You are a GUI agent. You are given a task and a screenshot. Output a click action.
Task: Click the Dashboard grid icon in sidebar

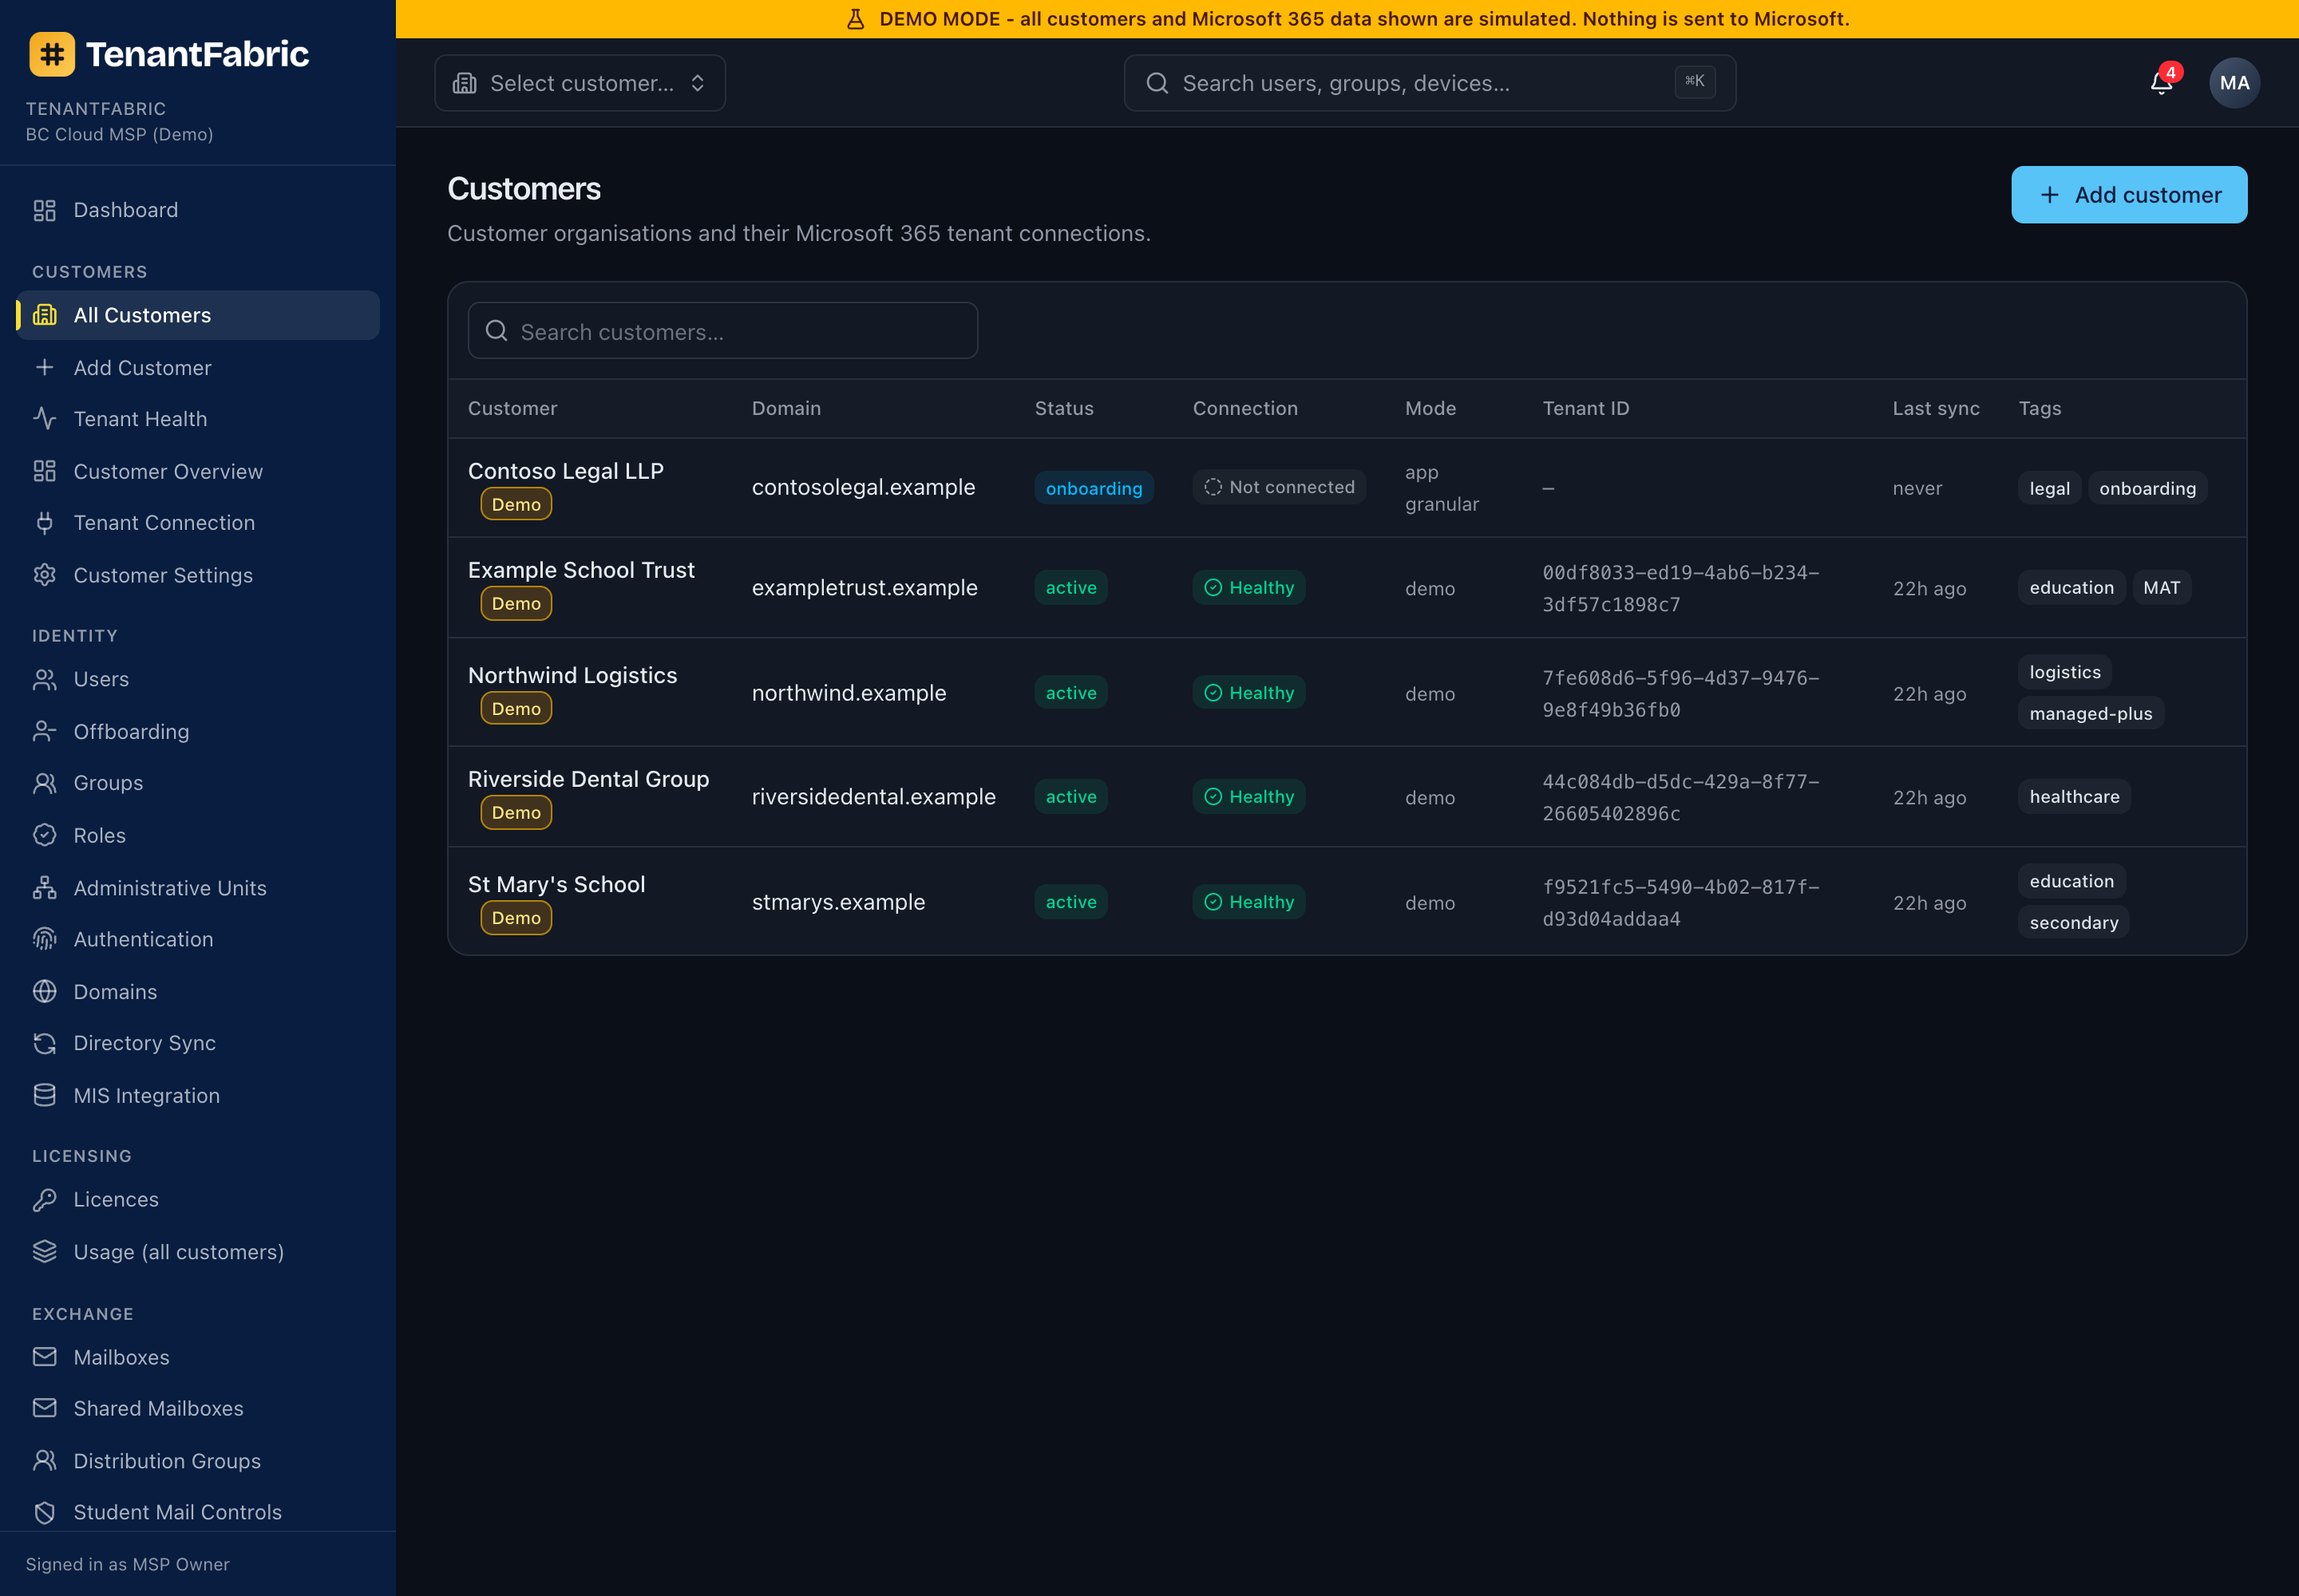click(45, 210)
